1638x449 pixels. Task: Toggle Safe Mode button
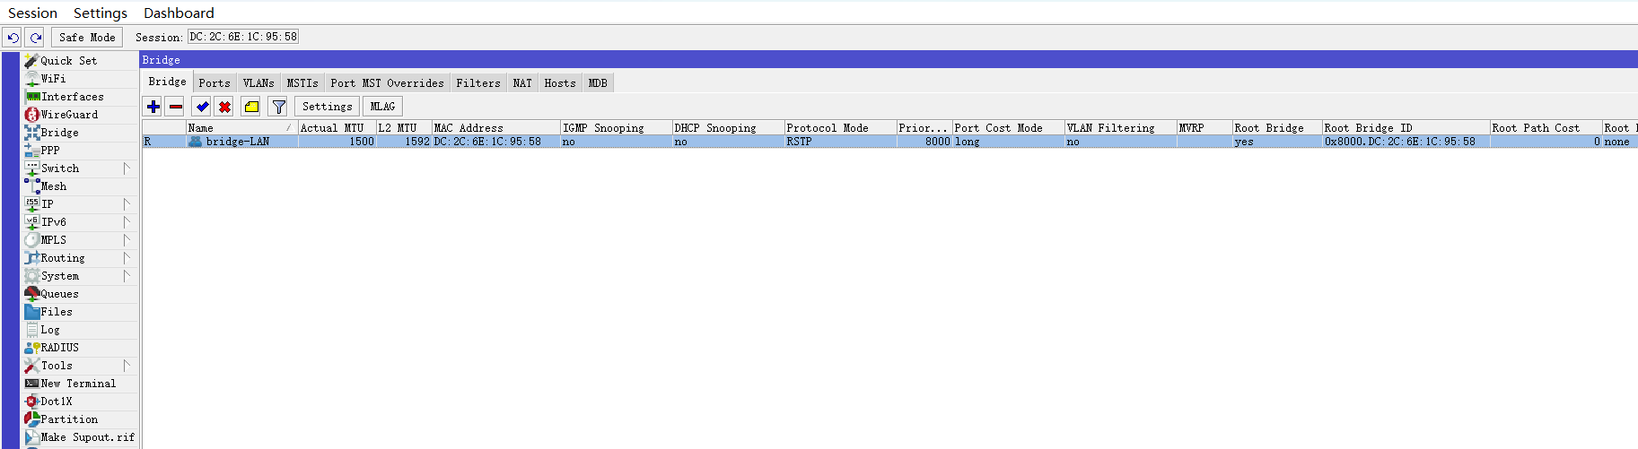pos(87,37)
